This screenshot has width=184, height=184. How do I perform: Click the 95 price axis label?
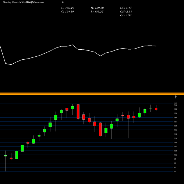[175, 159]
